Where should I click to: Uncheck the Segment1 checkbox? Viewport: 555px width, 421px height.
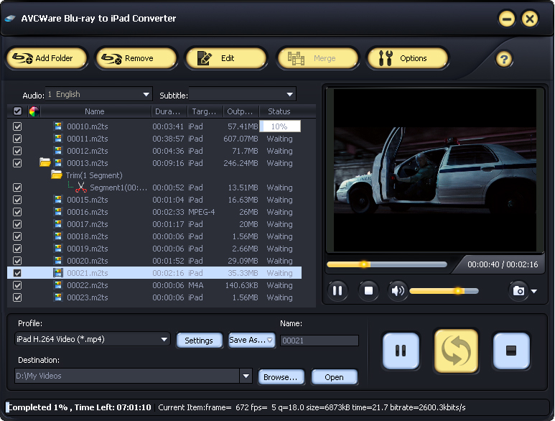point(17,188)
